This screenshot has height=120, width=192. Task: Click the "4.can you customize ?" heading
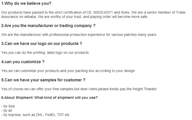(x=23, y=62)
